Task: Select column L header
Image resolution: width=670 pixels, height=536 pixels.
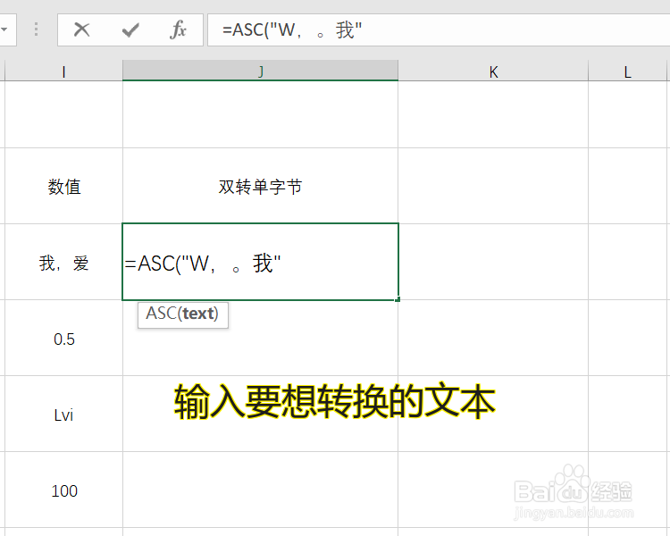Action: pos(627,71)
